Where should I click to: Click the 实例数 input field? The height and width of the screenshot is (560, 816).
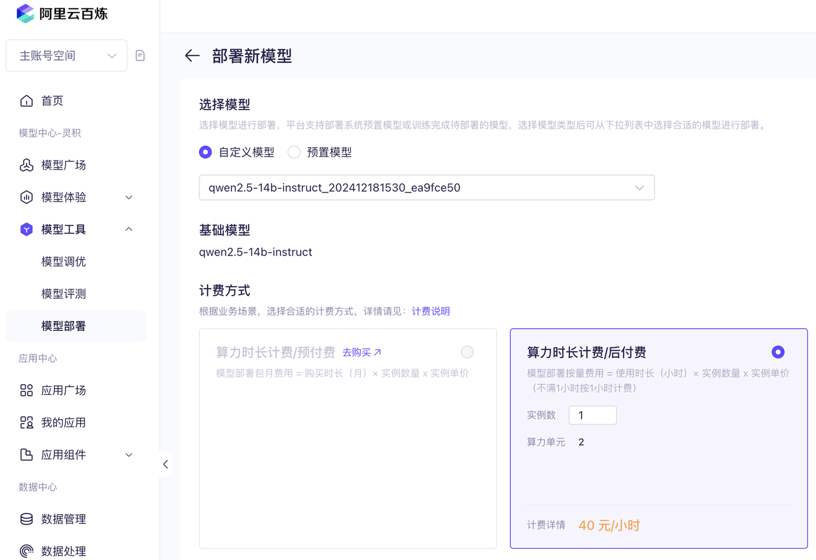point(593,415)
